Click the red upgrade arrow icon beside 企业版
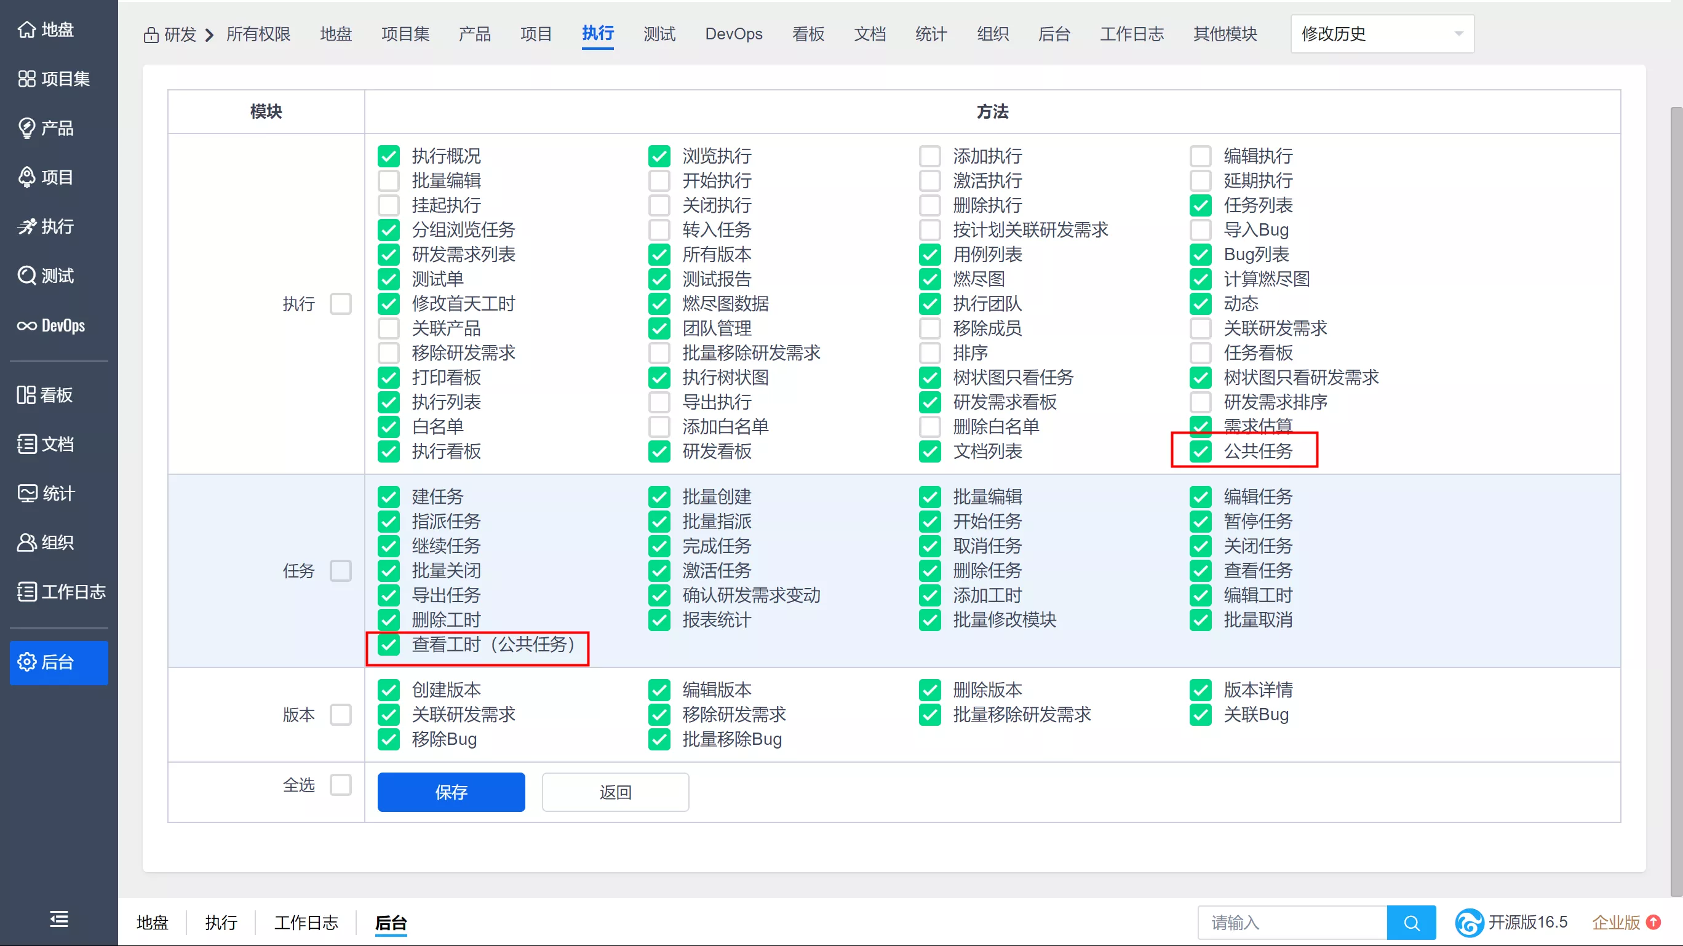The image size is (1683, 946). click(x=1653, y=922)
